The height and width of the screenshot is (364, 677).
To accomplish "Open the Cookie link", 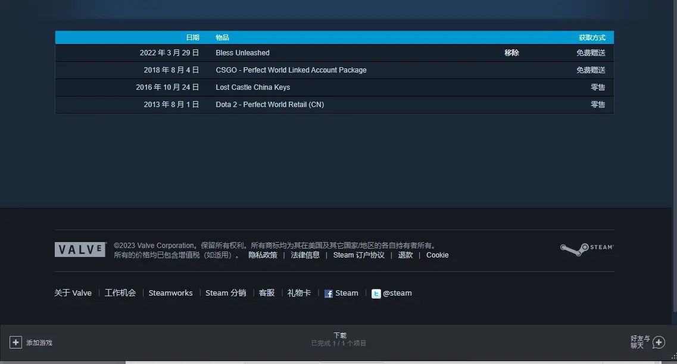I will (x=438, y=255).
